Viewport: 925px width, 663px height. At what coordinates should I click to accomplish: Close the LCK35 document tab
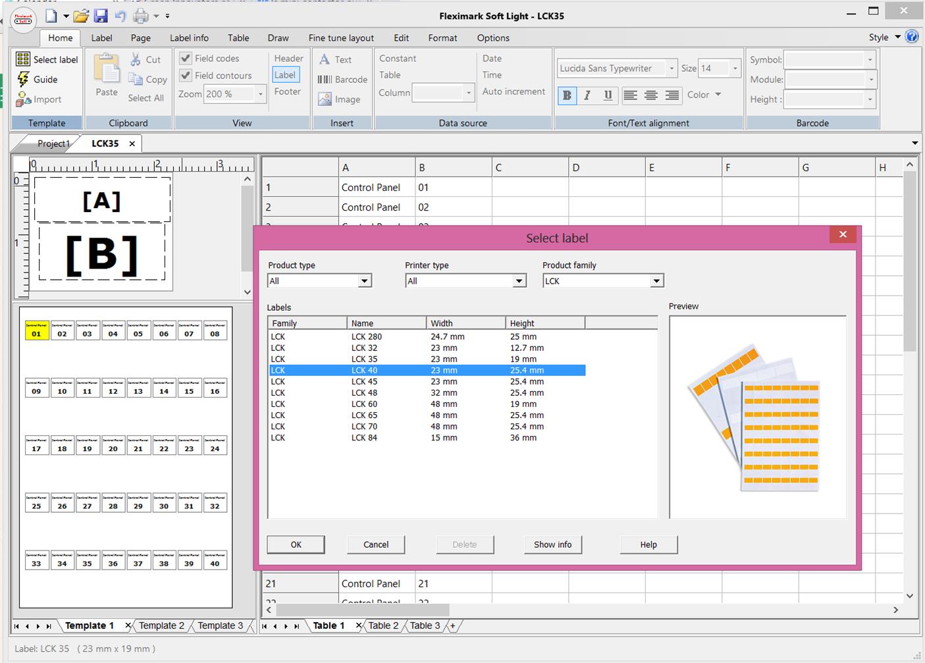(x=132, y=144)
